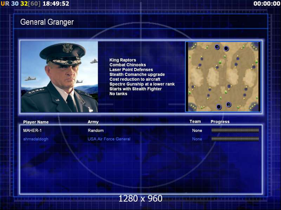Select player ahmadaldogh
The width and height of the screenshot is (281, 210).
pos(36,139)
